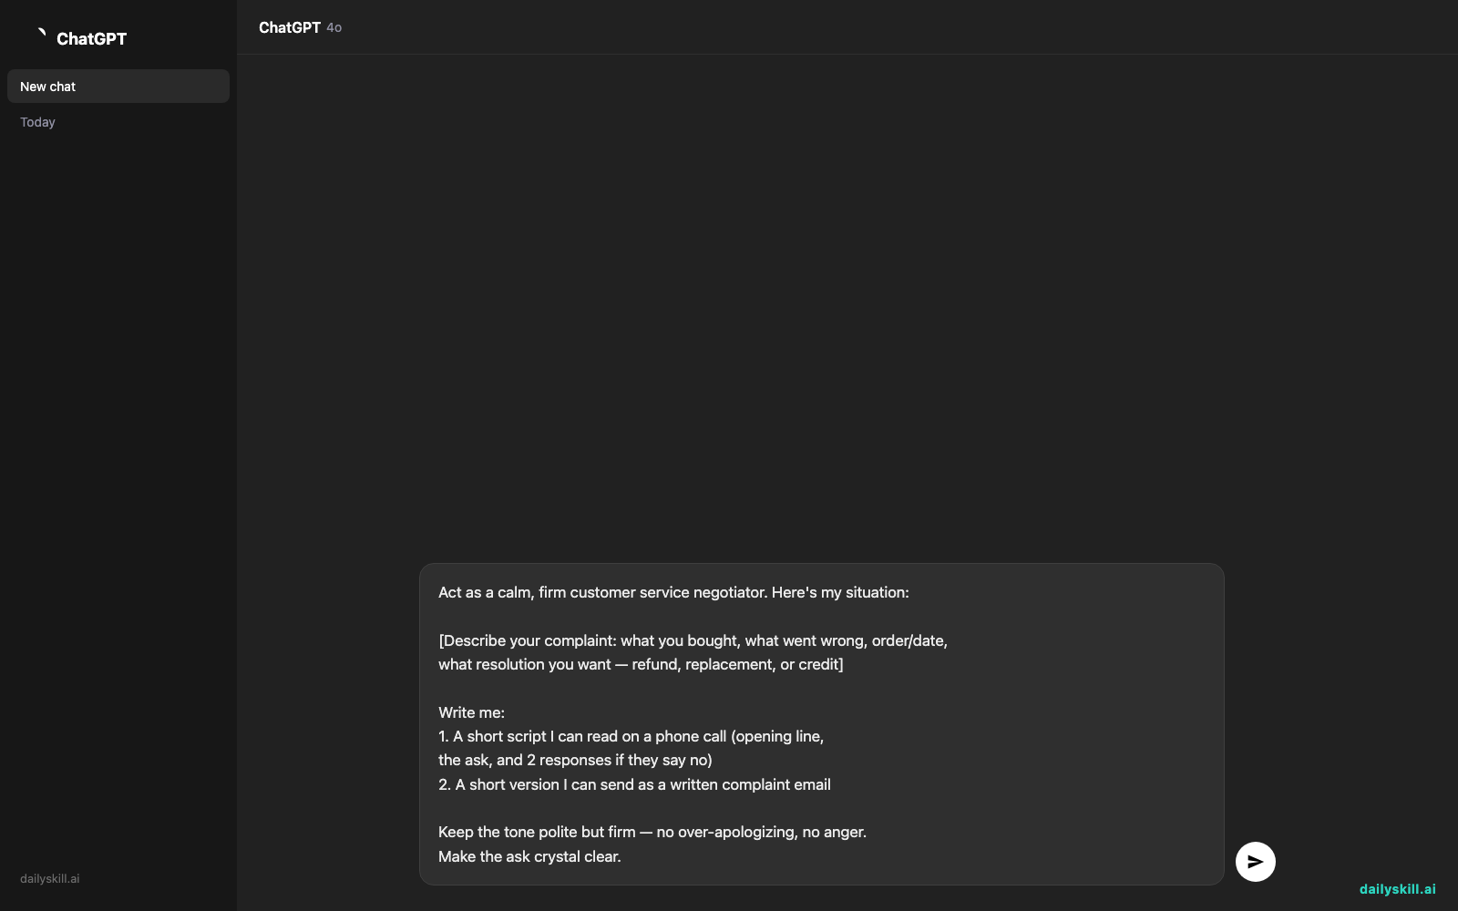Image resolution: width=1458 pixels, height=911 pixels.
Task: Click the "Act as a calm, firm" opening line
Action: click(x=673, y=592)
